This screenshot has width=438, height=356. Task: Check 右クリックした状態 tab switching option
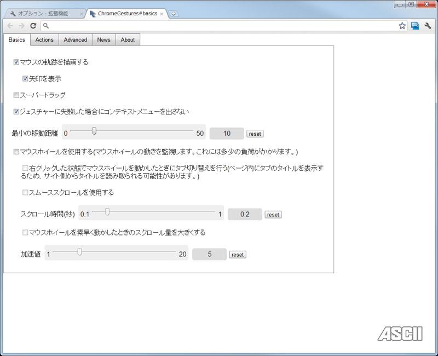click(x=25, y=168)
